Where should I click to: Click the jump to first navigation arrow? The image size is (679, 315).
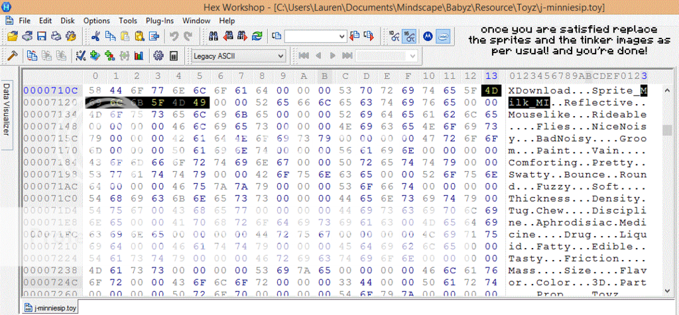pos(304,56)
